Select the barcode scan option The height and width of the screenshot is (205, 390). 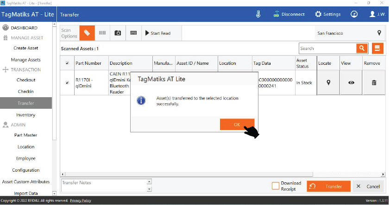102,33
